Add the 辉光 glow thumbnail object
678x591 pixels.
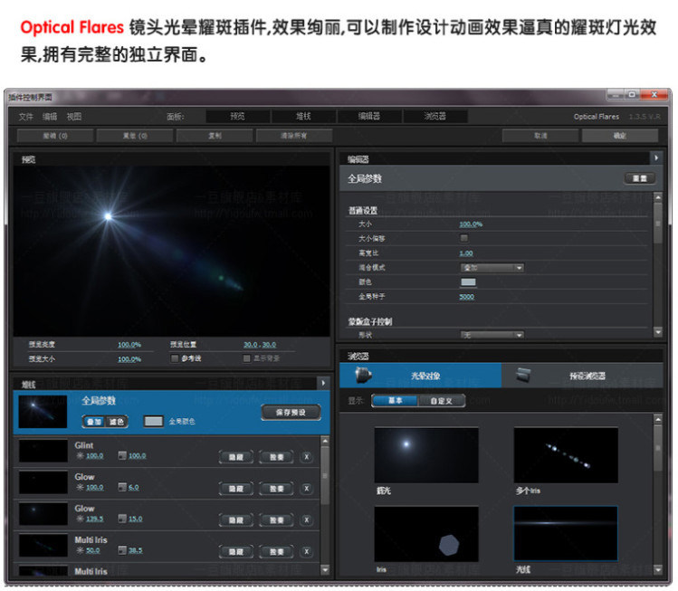tap(426, 455)
